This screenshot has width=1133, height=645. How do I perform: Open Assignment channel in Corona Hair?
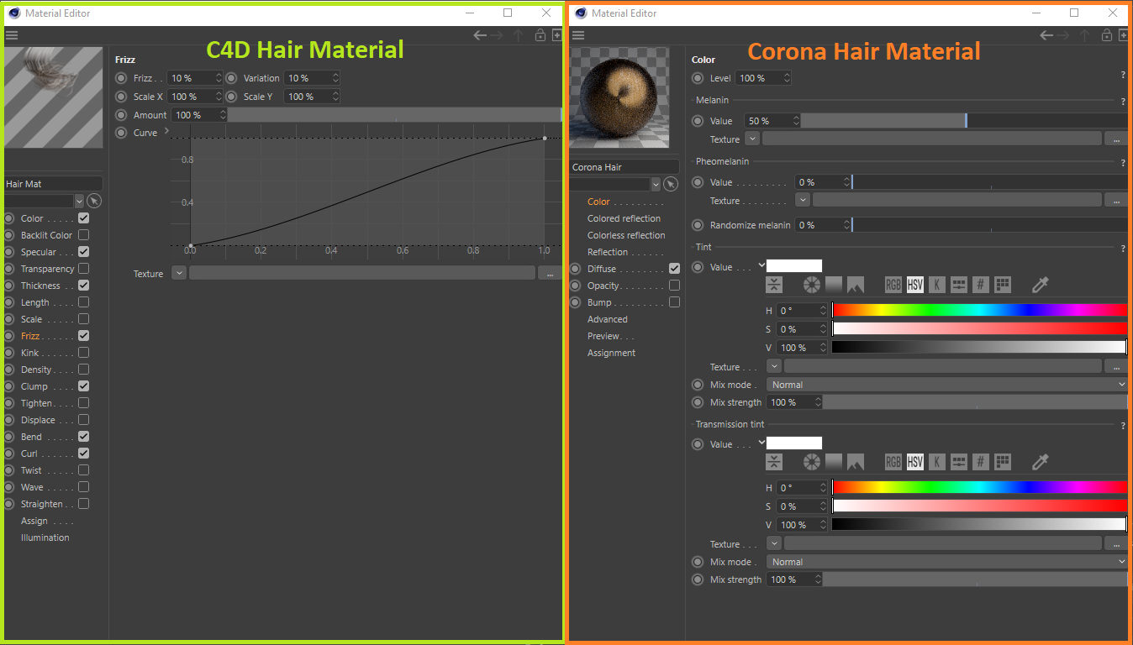tap(611, 353)
